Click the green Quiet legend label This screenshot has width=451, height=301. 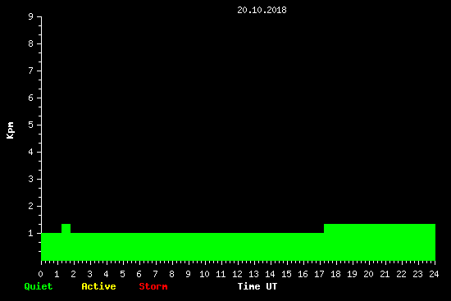tap(39, 286)
